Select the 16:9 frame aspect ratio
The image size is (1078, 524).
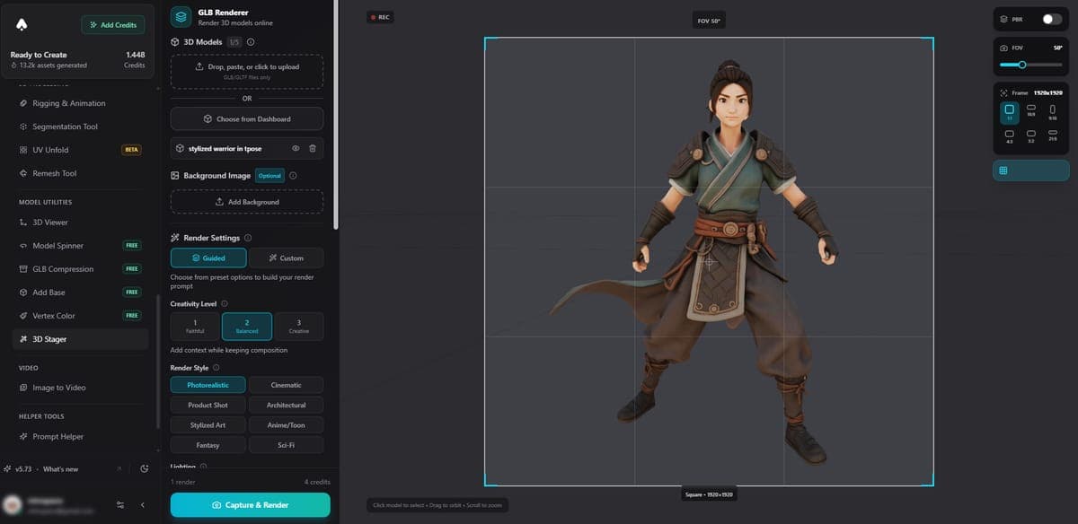(x=1030, y=111)
